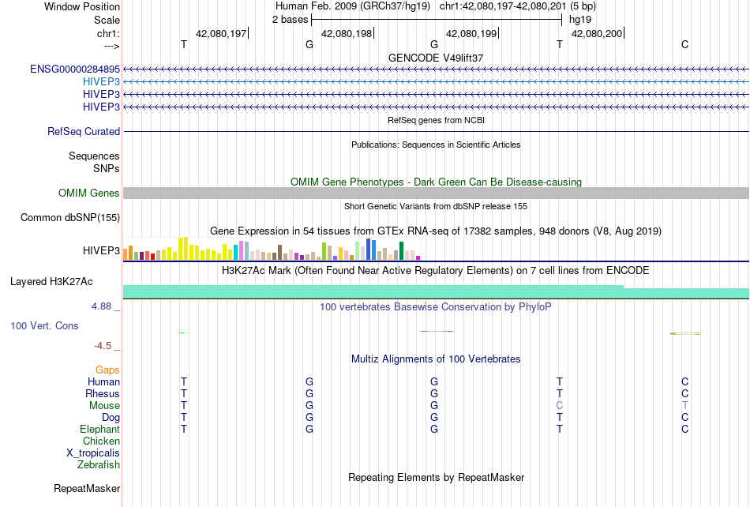Click the gray OMIM Genes bar
The width and height of the screenshot is (750, 507).
(x=436, y=193)
